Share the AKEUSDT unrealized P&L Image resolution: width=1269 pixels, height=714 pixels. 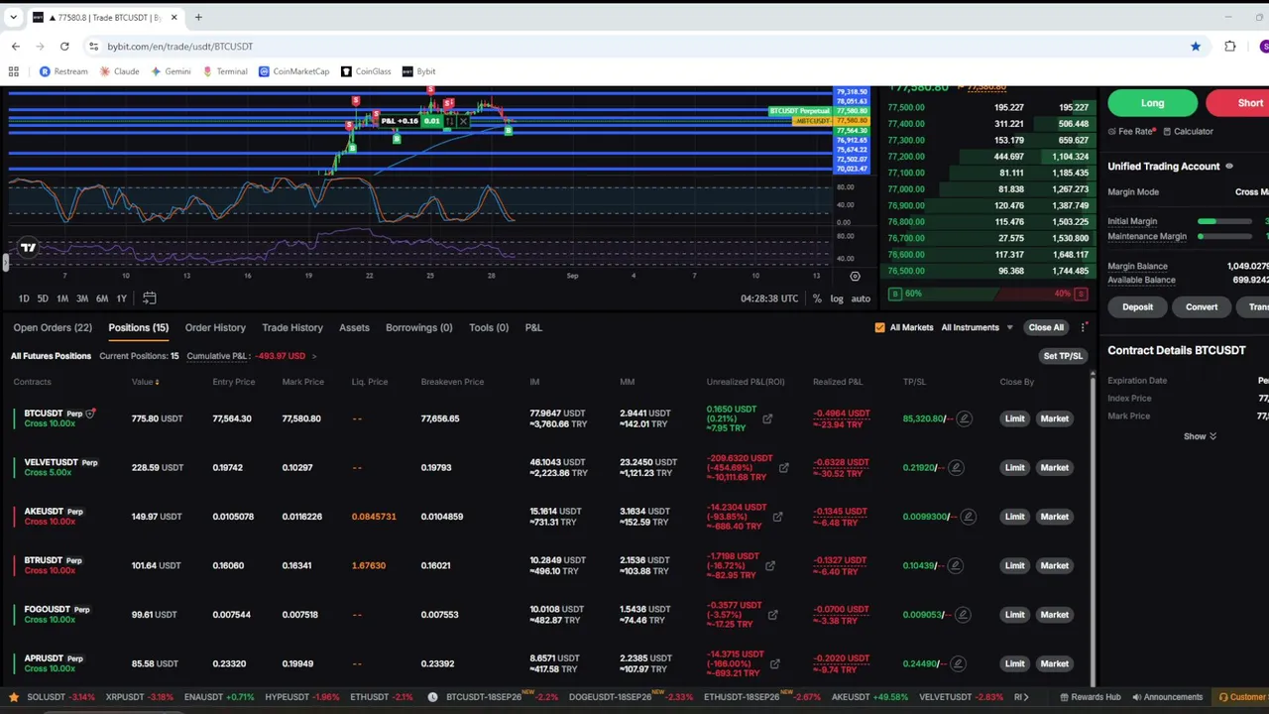coord(777,517)
